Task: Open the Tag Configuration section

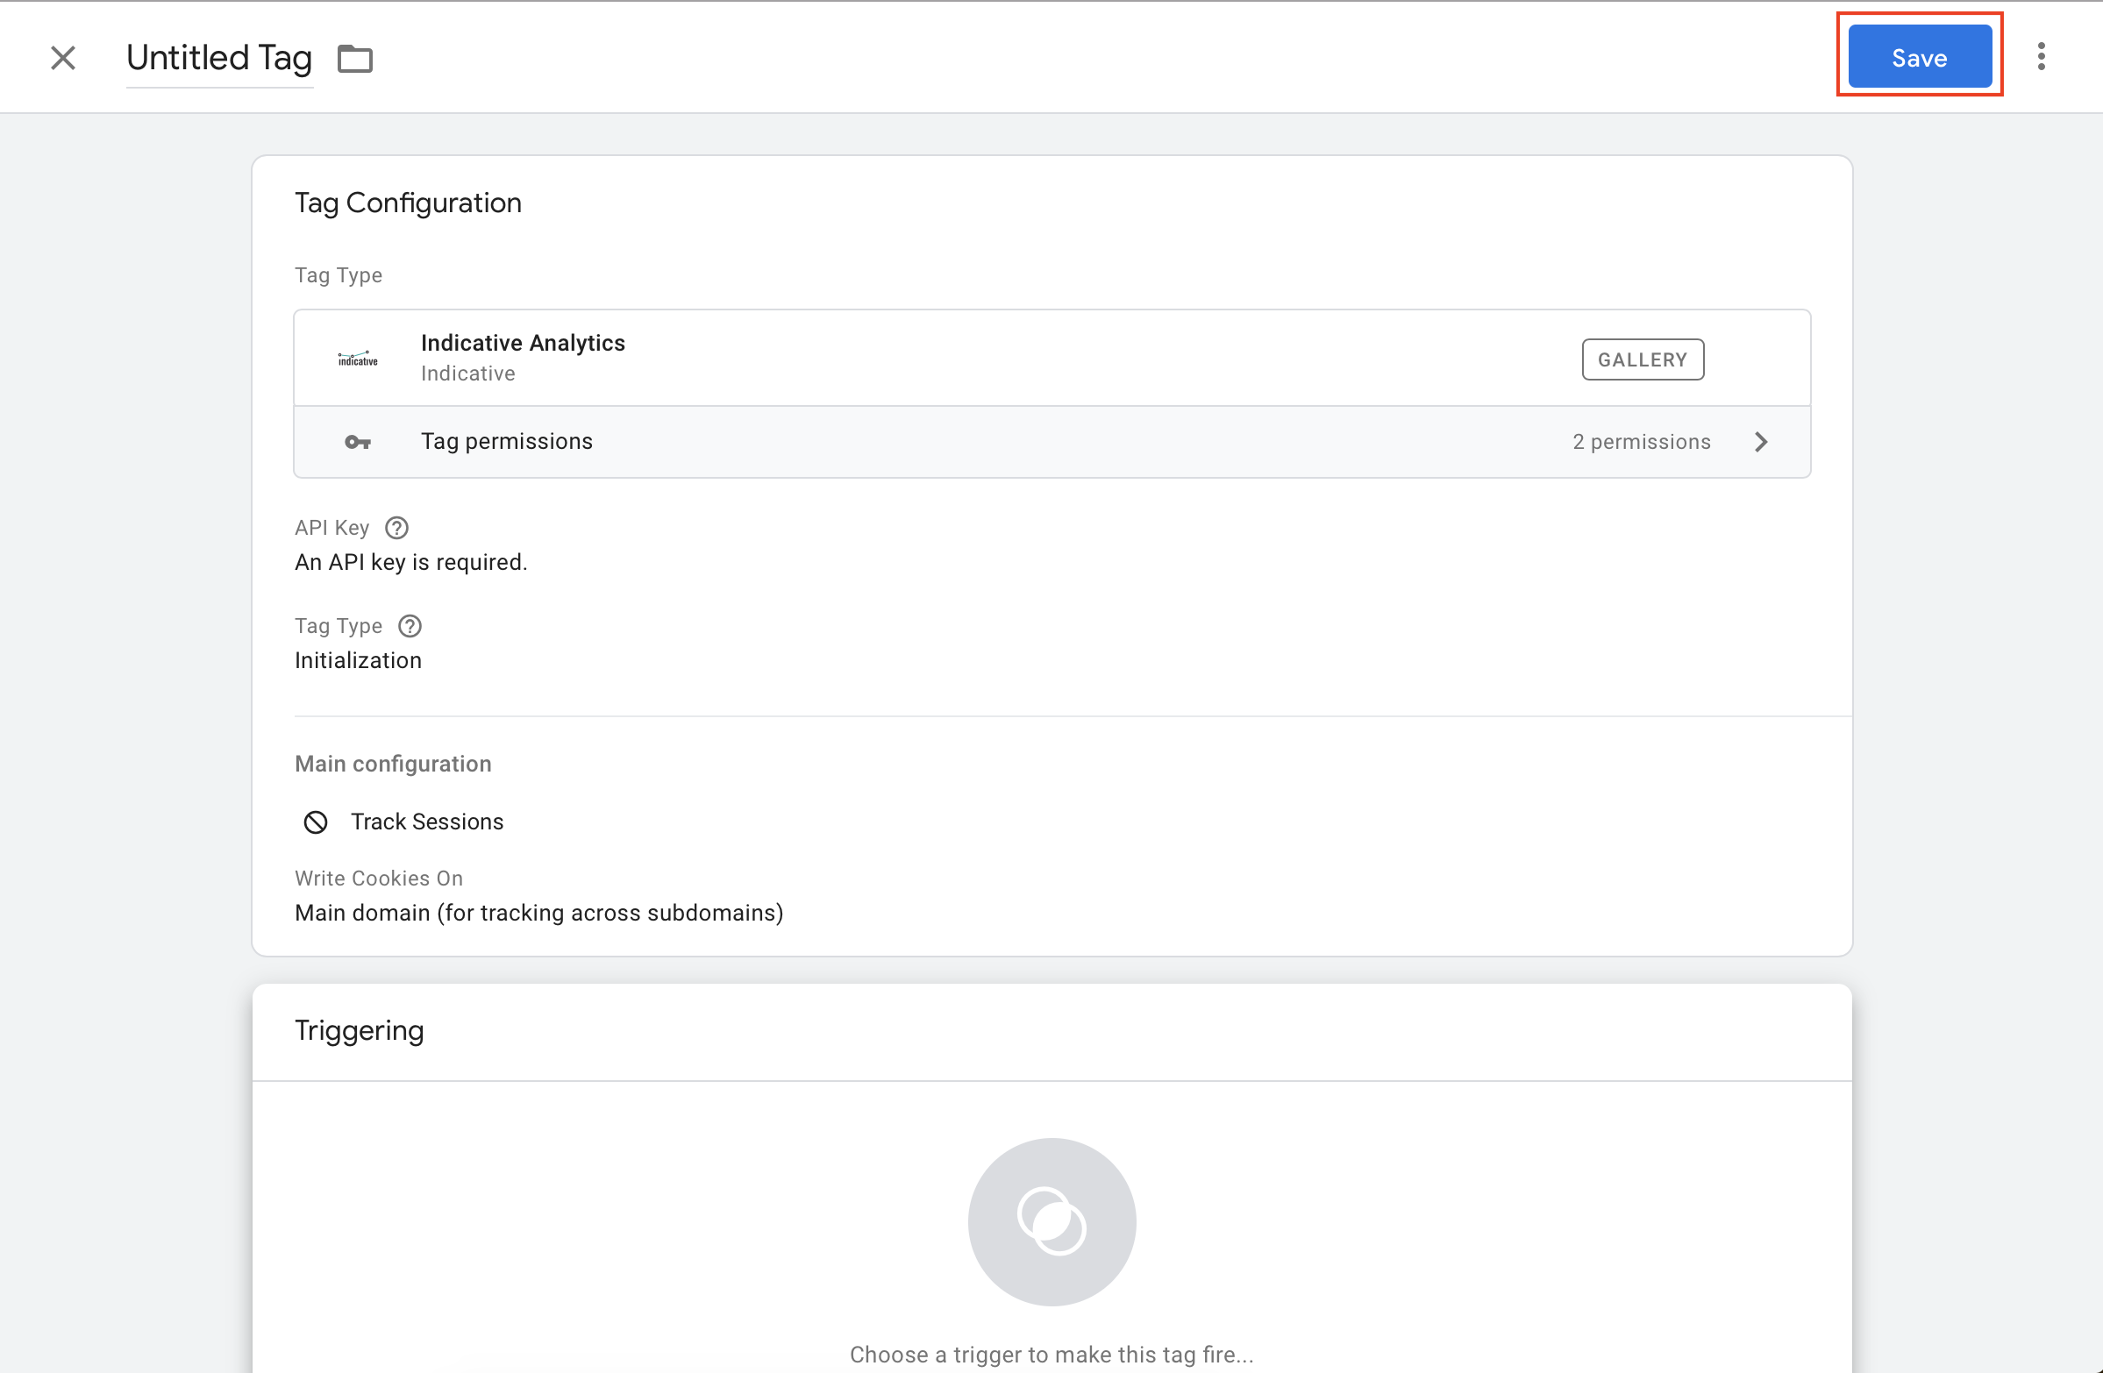Action: tap(408, 203)
